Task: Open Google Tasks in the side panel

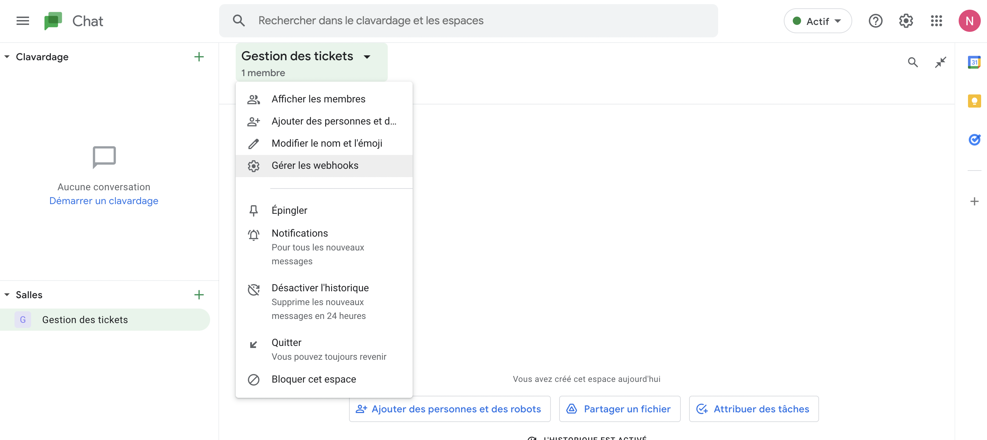Action: pos(975,140)
